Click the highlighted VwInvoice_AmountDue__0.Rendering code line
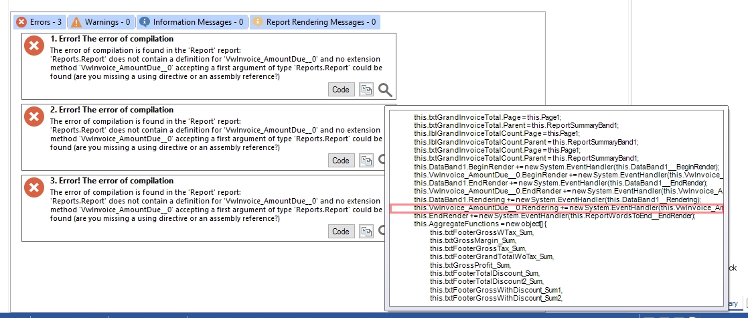Viewport: 748px width, 318px height. click(556, 208)
